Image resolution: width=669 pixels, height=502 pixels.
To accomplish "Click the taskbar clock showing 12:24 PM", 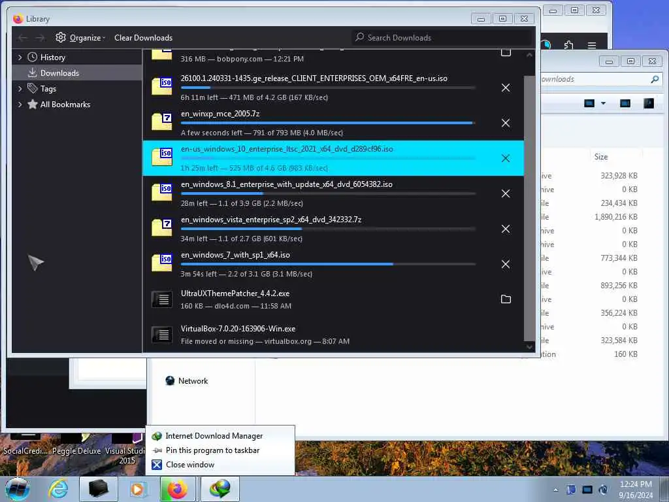I will click(x=636, y=490).
